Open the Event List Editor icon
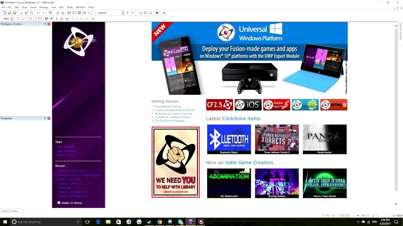 click(x=84, y=13)
